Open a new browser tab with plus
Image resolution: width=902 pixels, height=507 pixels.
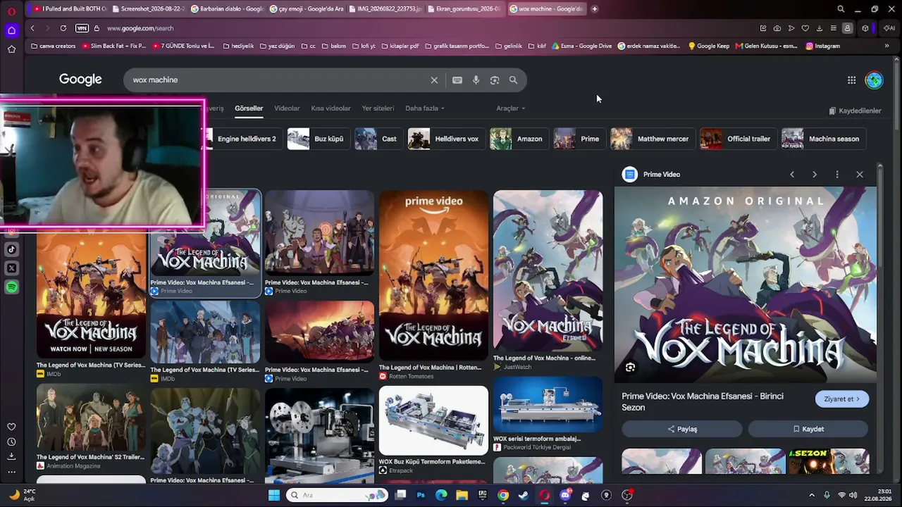click(595, 9)
